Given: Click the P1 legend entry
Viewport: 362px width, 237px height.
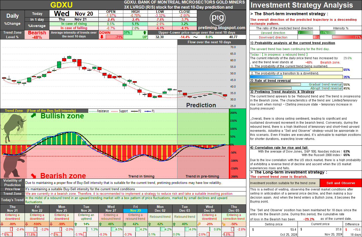Looking at the screenshot, I should [149, 111].
